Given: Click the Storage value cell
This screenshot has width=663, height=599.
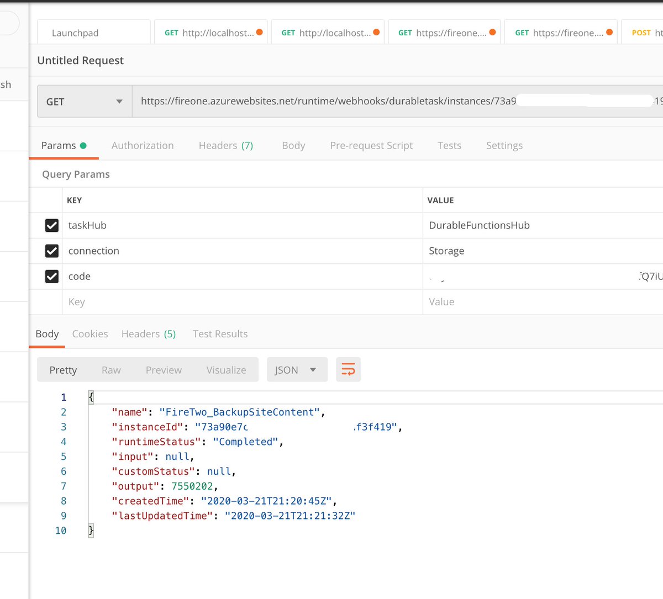Looking at the screenshot, I should (x=543, y=251).
